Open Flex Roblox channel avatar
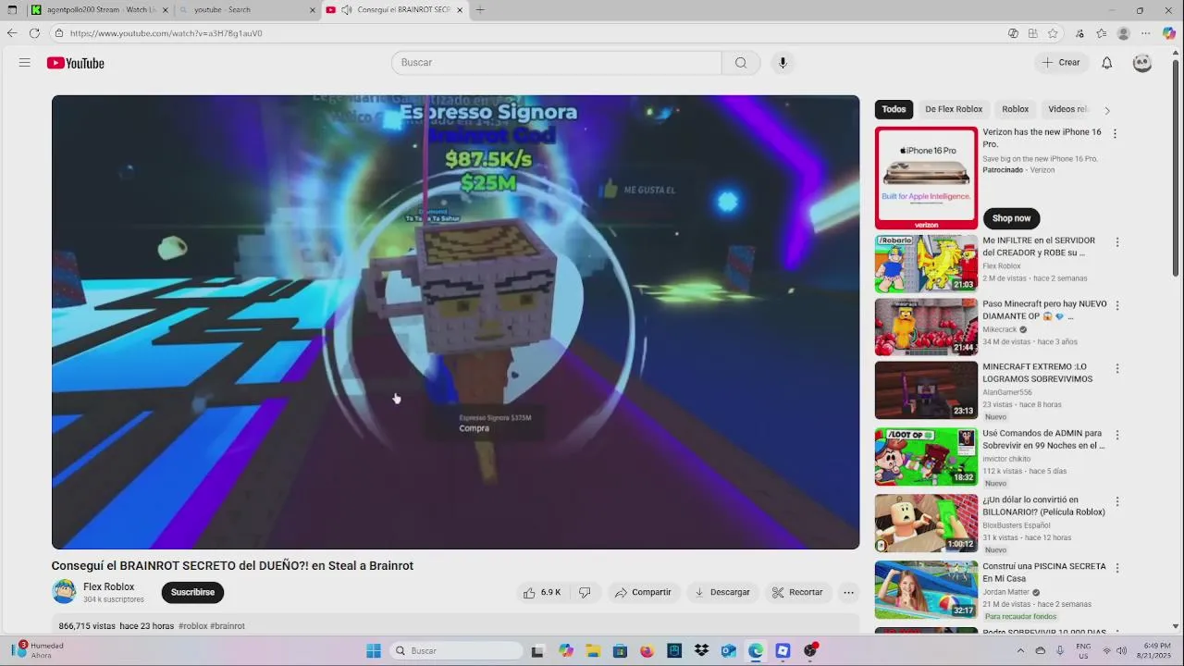This screenshot has height=666, width=1184. [64, 592]
